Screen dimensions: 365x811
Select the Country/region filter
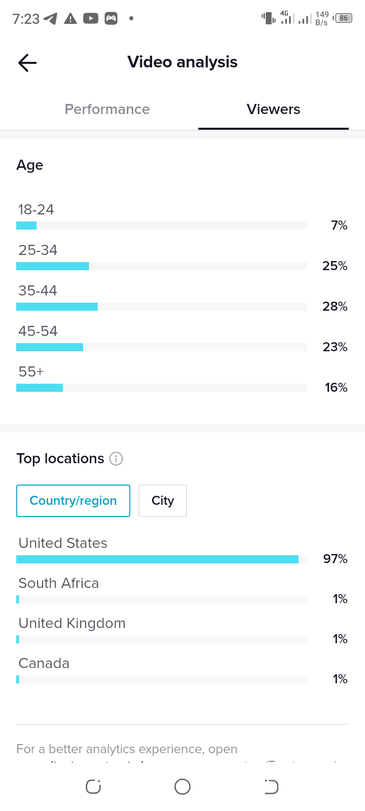point(73,501)
